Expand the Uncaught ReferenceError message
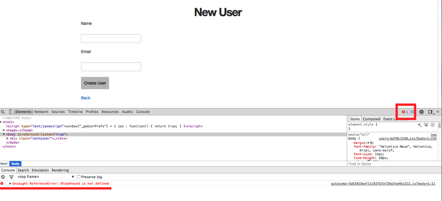Image resolution: width=442 pixels, height=201 pixels. (x=11, y=184)
